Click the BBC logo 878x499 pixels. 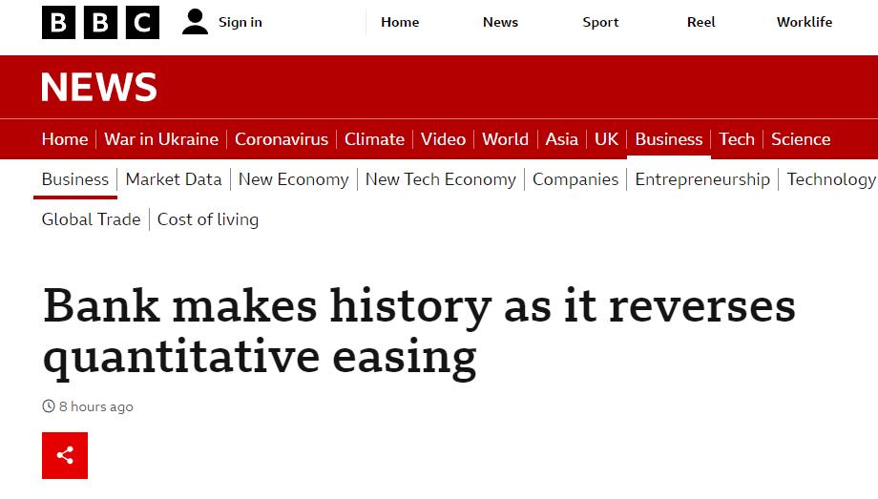pos(101,22)
